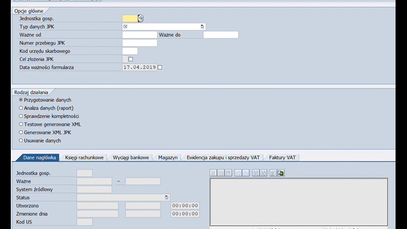Click the date value 17.04.2019
Viewport: 407px width, 229px height.
click(140, 67)
